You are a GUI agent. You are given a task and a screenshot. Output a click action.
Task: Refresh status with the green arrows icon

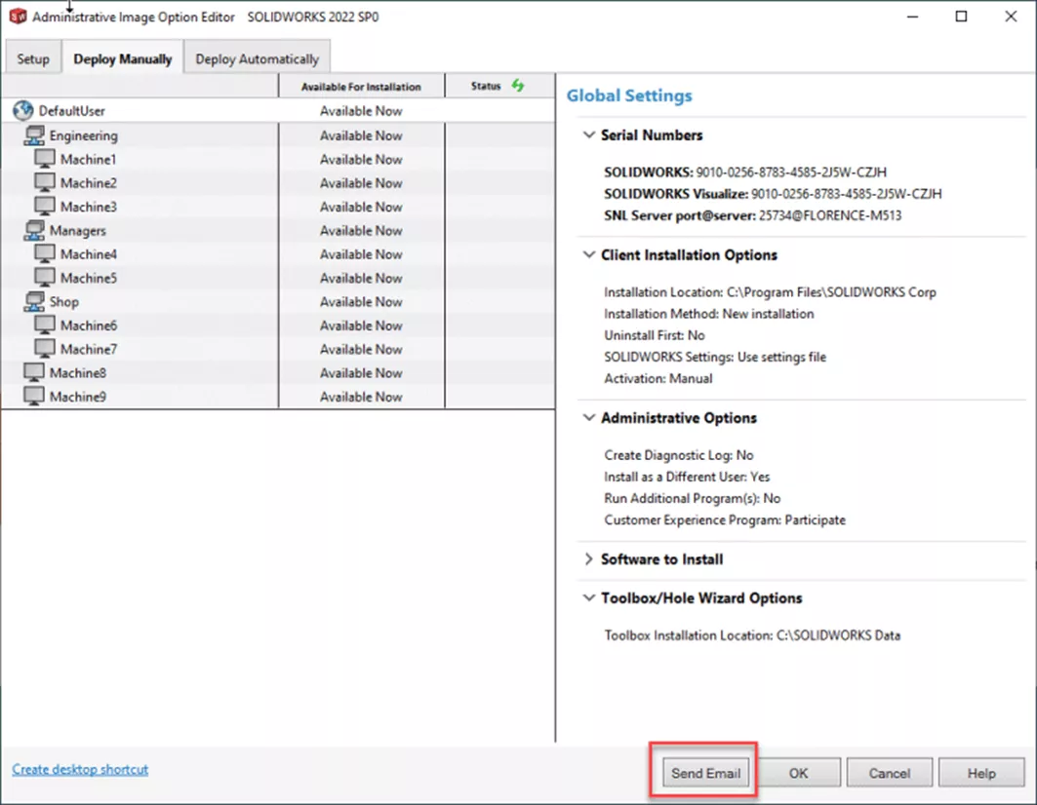pyautogui.click(x=518, y=85)
